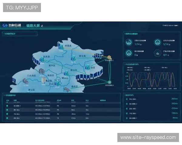
Task: Click help icon next to 在线/总设备数
Action: pos(174,40)
